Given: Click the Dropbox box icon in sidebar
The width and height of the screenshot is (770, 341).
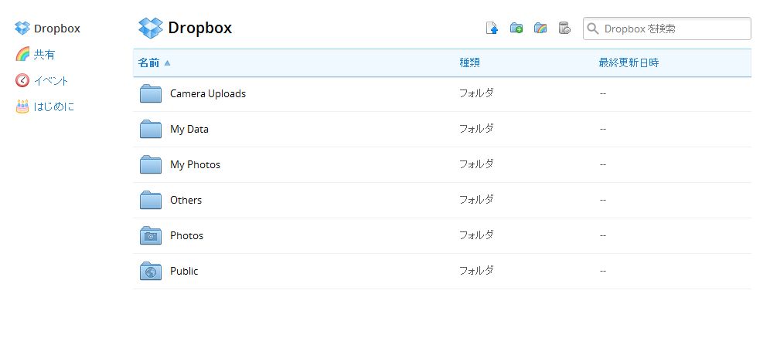Looking at the screenshot, I should click(x=22, y=29).
